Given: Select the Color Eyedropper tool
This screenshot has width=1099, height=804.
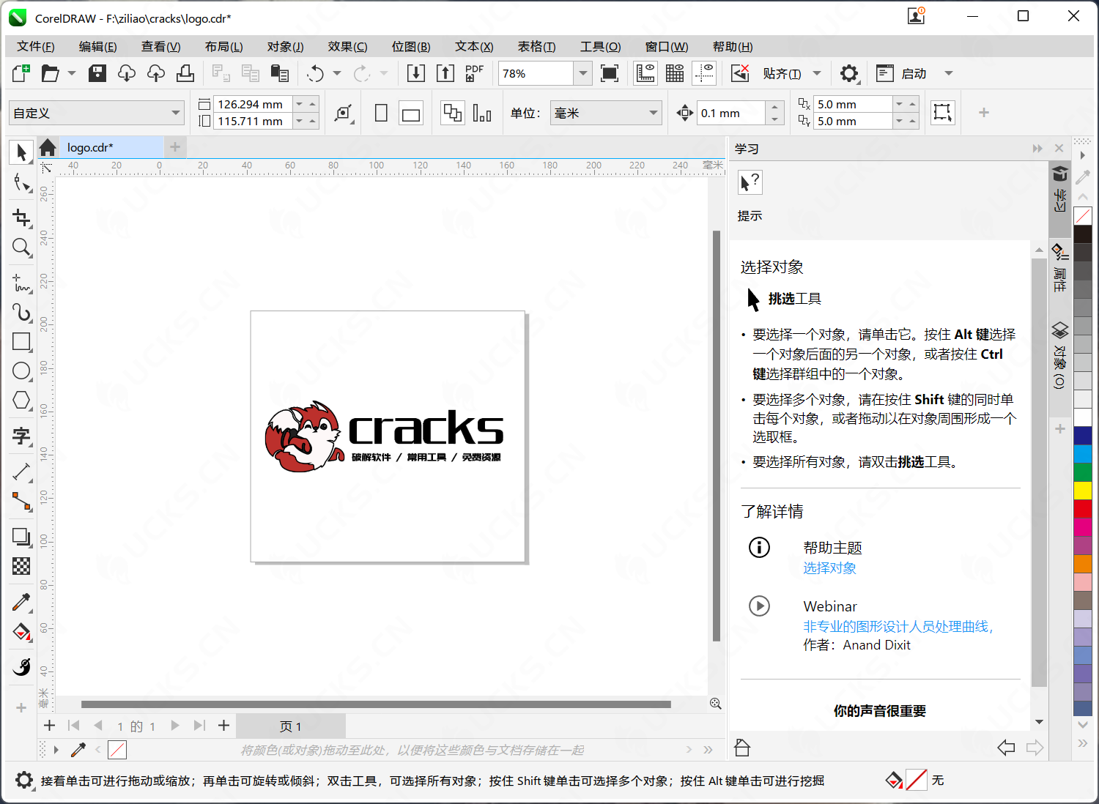Looking at the screenshot, I should tap(21, 603).
